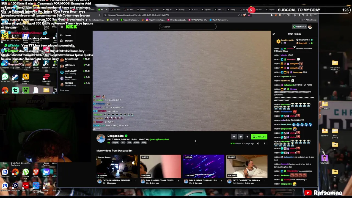352x198 pixels.
Task: Open options for DAY 6 IN JAPAN video
Action: click(135, 180)
